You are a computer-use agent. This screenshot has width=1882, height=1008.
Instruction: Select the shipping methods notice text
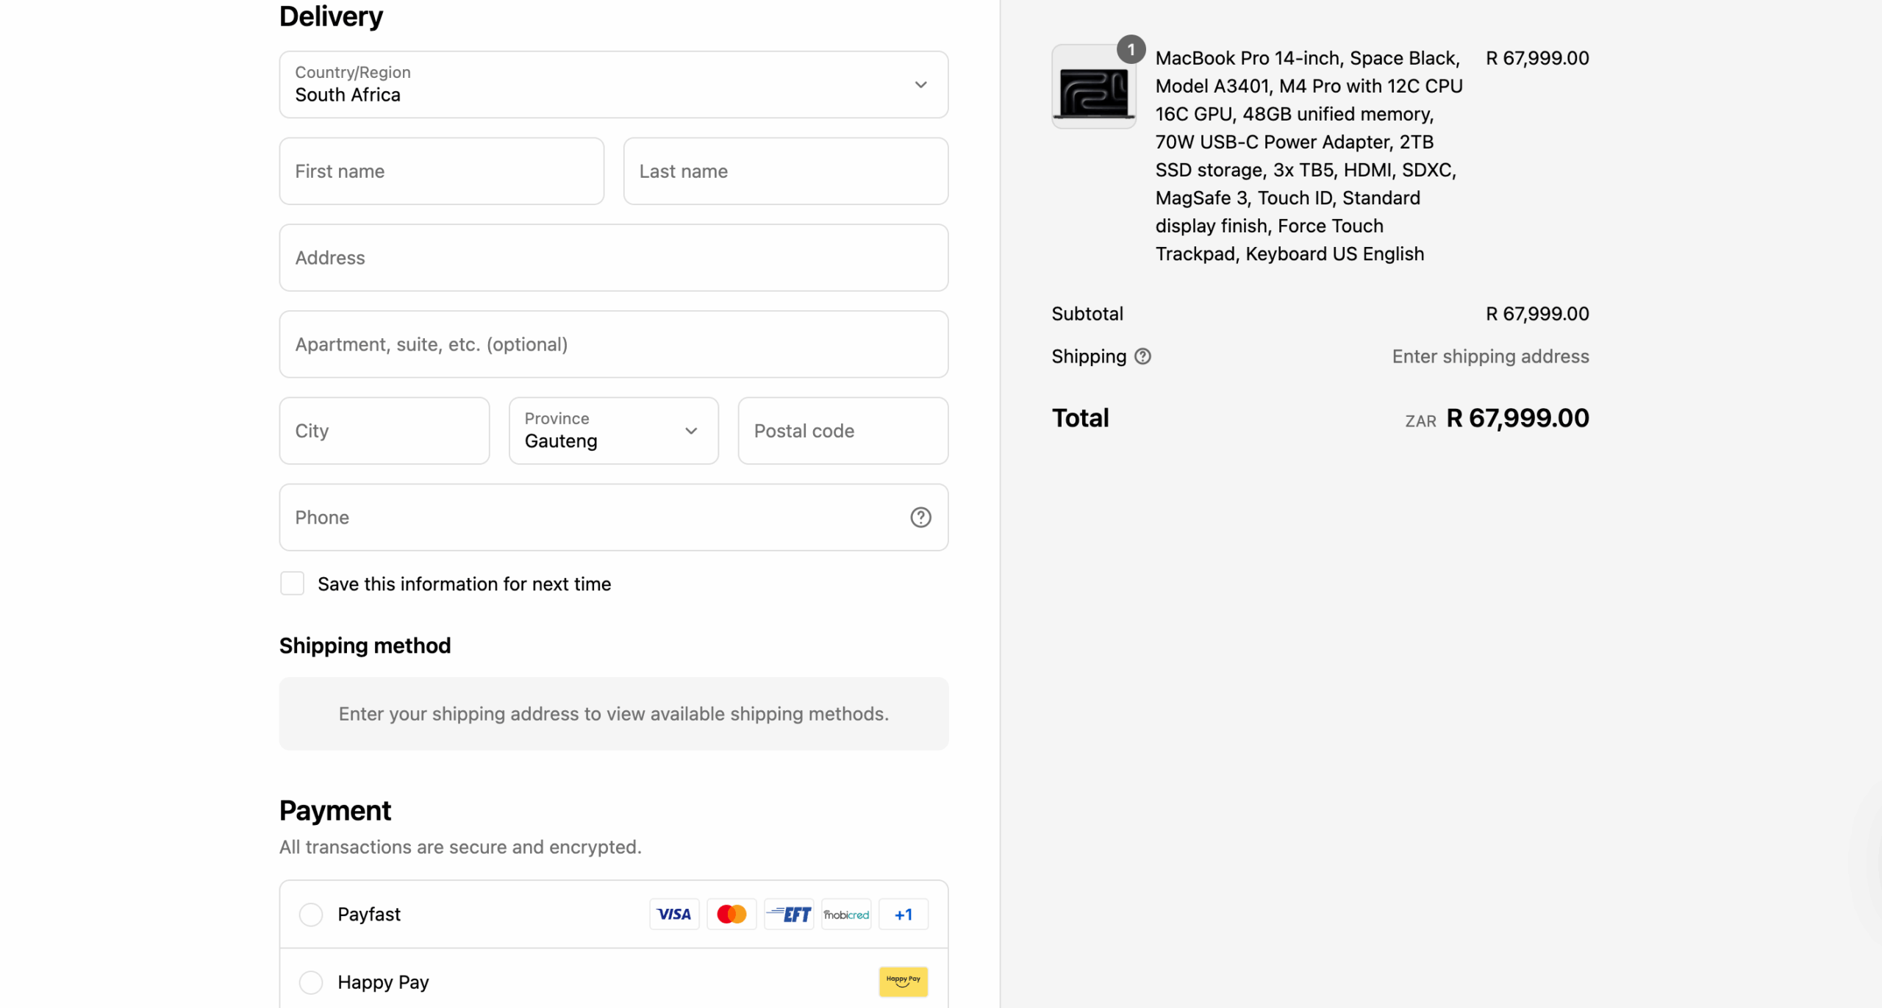pos(613,714)
